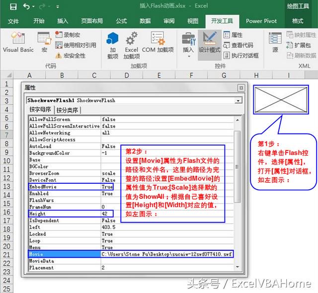Open the Visual Basic editor
Viewport: 318px width, 293px height.
tap(18, 43)
